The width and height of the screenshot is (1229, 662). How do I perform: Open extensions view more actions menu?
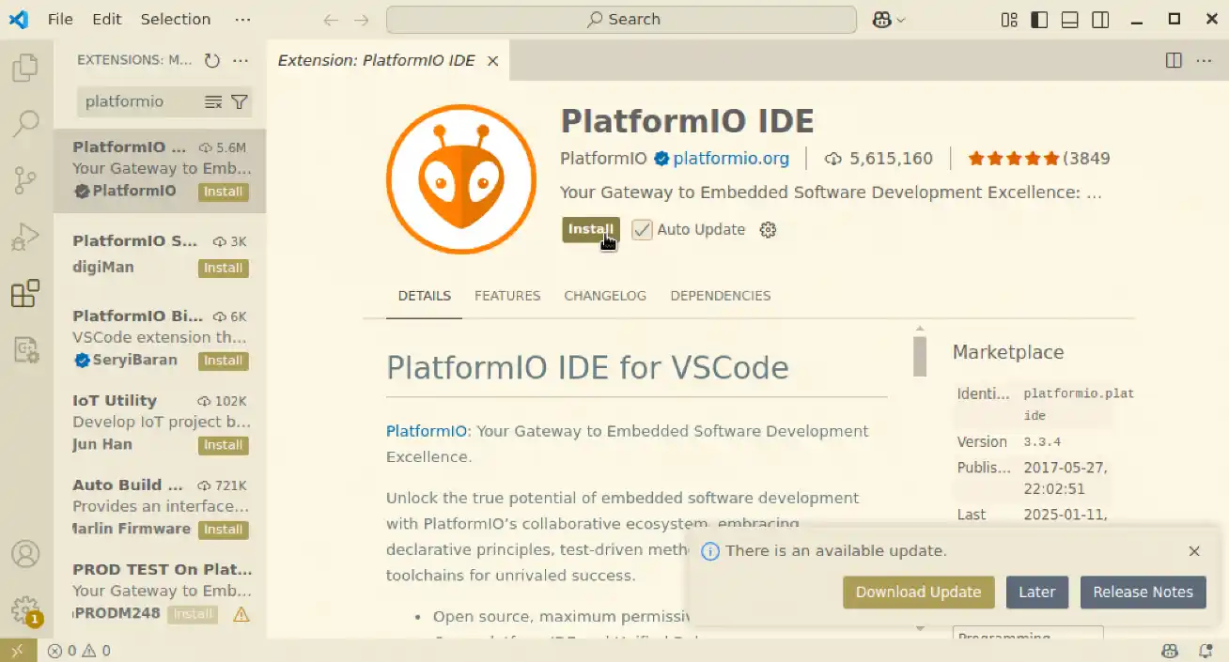pyautogui.click(x=241, y=60)
